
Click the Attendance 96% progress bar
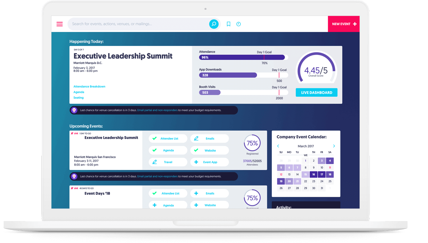point(243,57)
